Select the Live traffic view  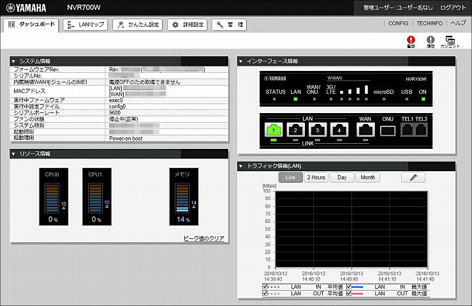(x=290, y=177)
